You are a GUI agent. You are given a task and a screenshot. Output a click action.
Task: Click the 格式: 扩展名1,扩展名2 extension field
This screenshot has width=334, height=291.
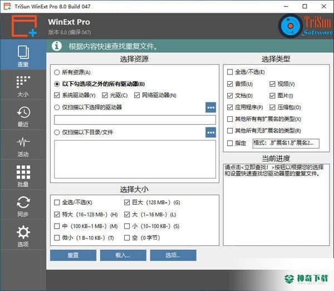click(286, 143)
